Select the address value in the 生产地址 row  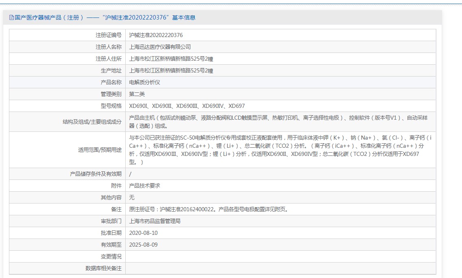point(171,70)
